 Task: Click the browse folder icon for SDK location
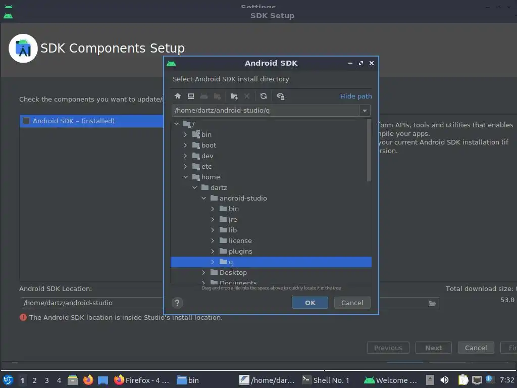[432, 303]
